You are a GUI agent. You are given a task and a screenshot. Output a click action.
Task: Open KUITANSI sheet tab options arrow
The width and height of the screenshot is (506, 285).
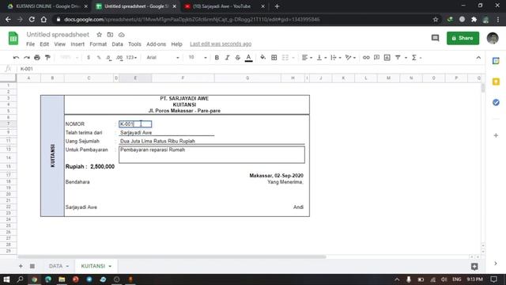110,266
